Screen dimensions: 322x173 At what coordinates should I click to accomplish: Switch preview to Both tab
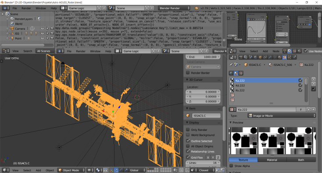(x=301, y=160)
